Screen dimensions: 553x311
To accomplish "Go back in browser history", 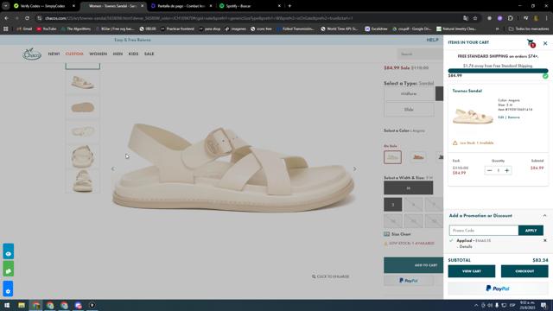I will tap(7, 18).
